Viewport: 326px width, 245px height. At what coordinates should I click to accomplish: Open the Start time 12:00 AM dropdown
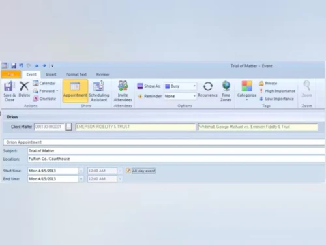click(x=120, y=171)
